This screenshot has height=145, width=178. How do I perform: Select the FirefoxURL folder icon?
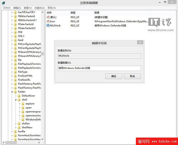point(15,80)
